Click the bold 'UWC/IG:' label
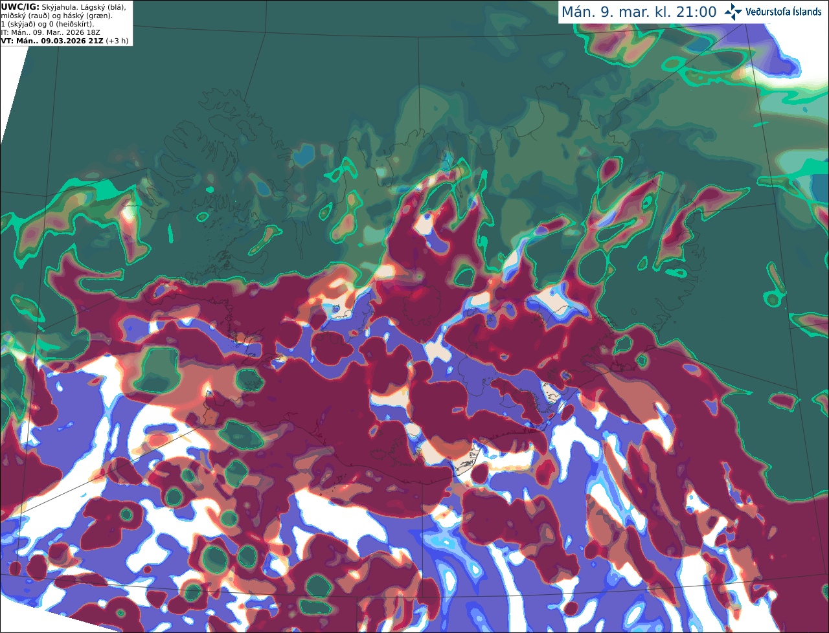This screenshot has height=633, width=829. [20, 7]
